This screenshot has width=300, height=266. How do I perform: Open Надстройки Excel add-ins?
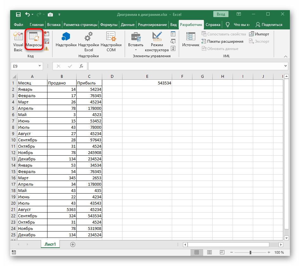coord(89,42)
